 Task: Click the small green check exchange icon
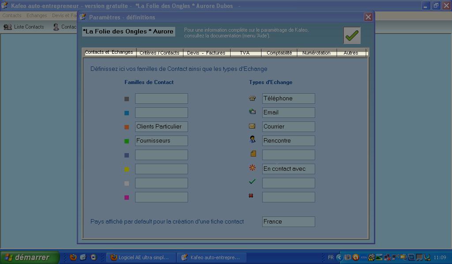252,181
